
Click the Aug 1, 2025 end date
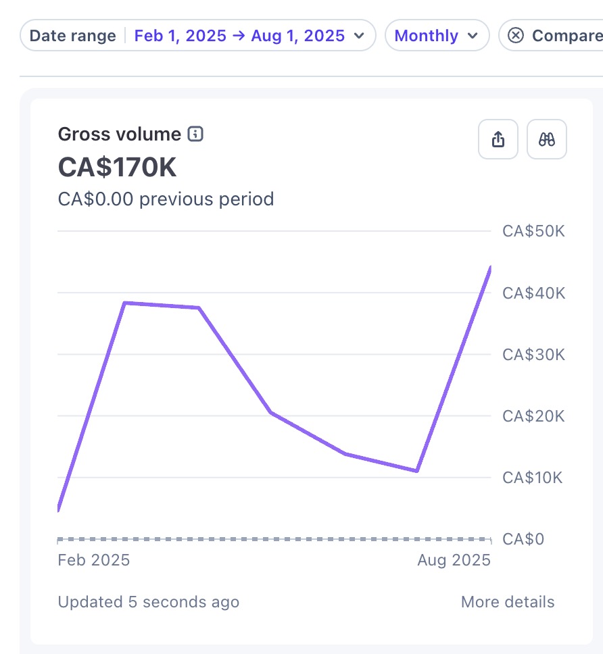(298, 35)
